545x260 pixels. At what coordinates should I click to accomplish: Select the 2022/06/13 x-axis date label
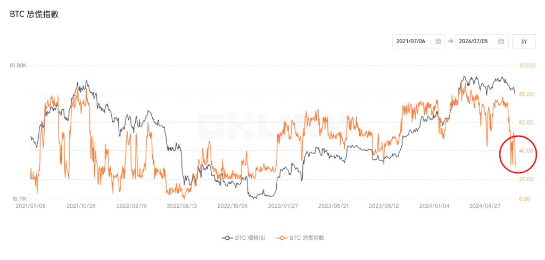point(182,205)
